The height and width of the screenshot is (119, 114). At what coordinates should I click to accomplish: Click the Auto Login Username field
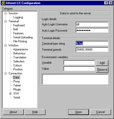tap(92, 25)
